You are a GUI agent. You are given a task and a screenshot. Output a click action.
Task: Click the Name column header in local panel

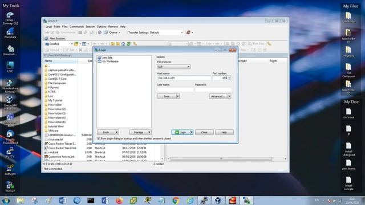60,61
